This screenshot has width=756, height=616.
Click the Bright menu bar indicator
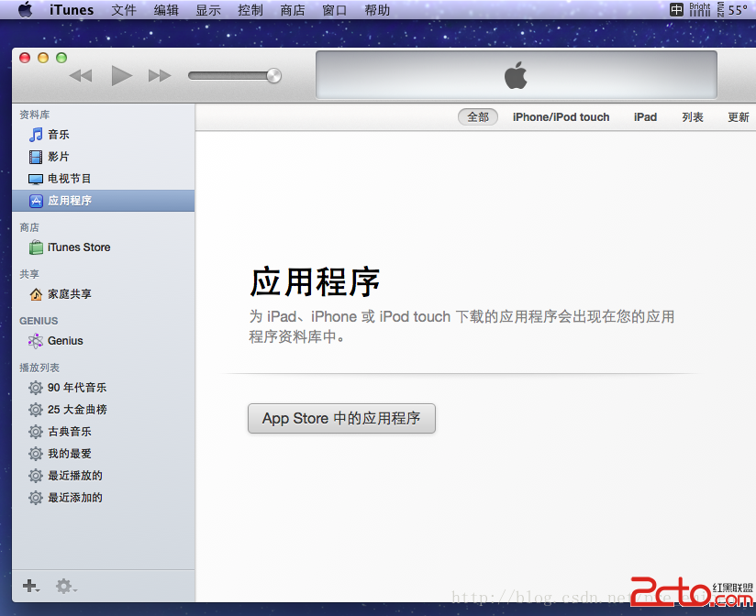tap(700, 10)
